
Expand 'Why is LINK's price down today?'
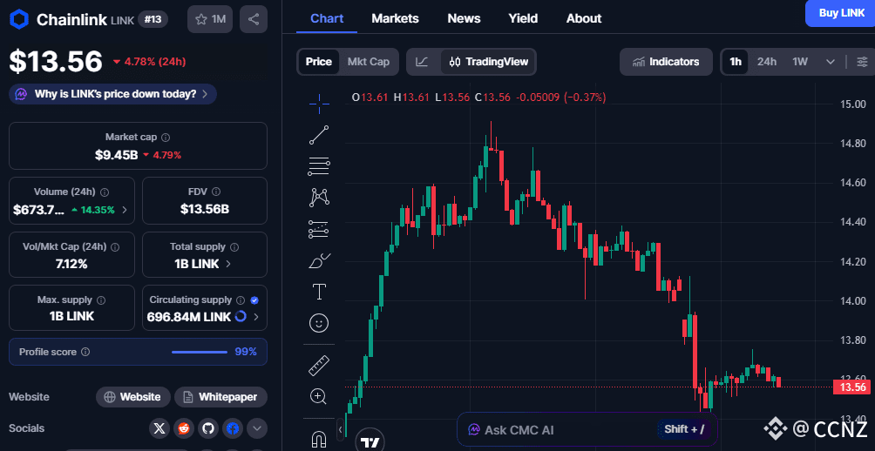(x=113, y=94)
